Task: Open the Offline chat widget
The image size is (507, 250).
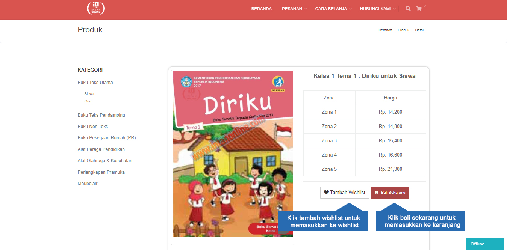Action: 485,244
